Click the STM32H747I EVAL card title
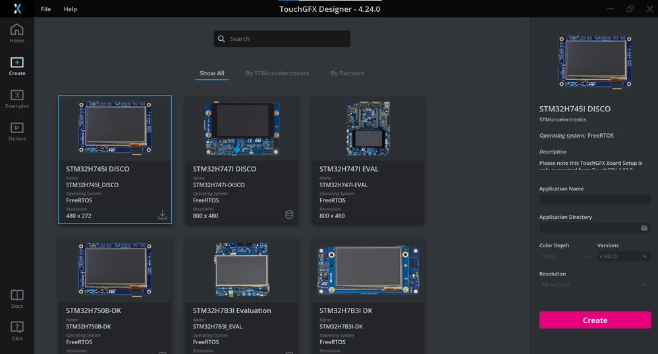The image size is (658, 354). click(x=348, y=169)
